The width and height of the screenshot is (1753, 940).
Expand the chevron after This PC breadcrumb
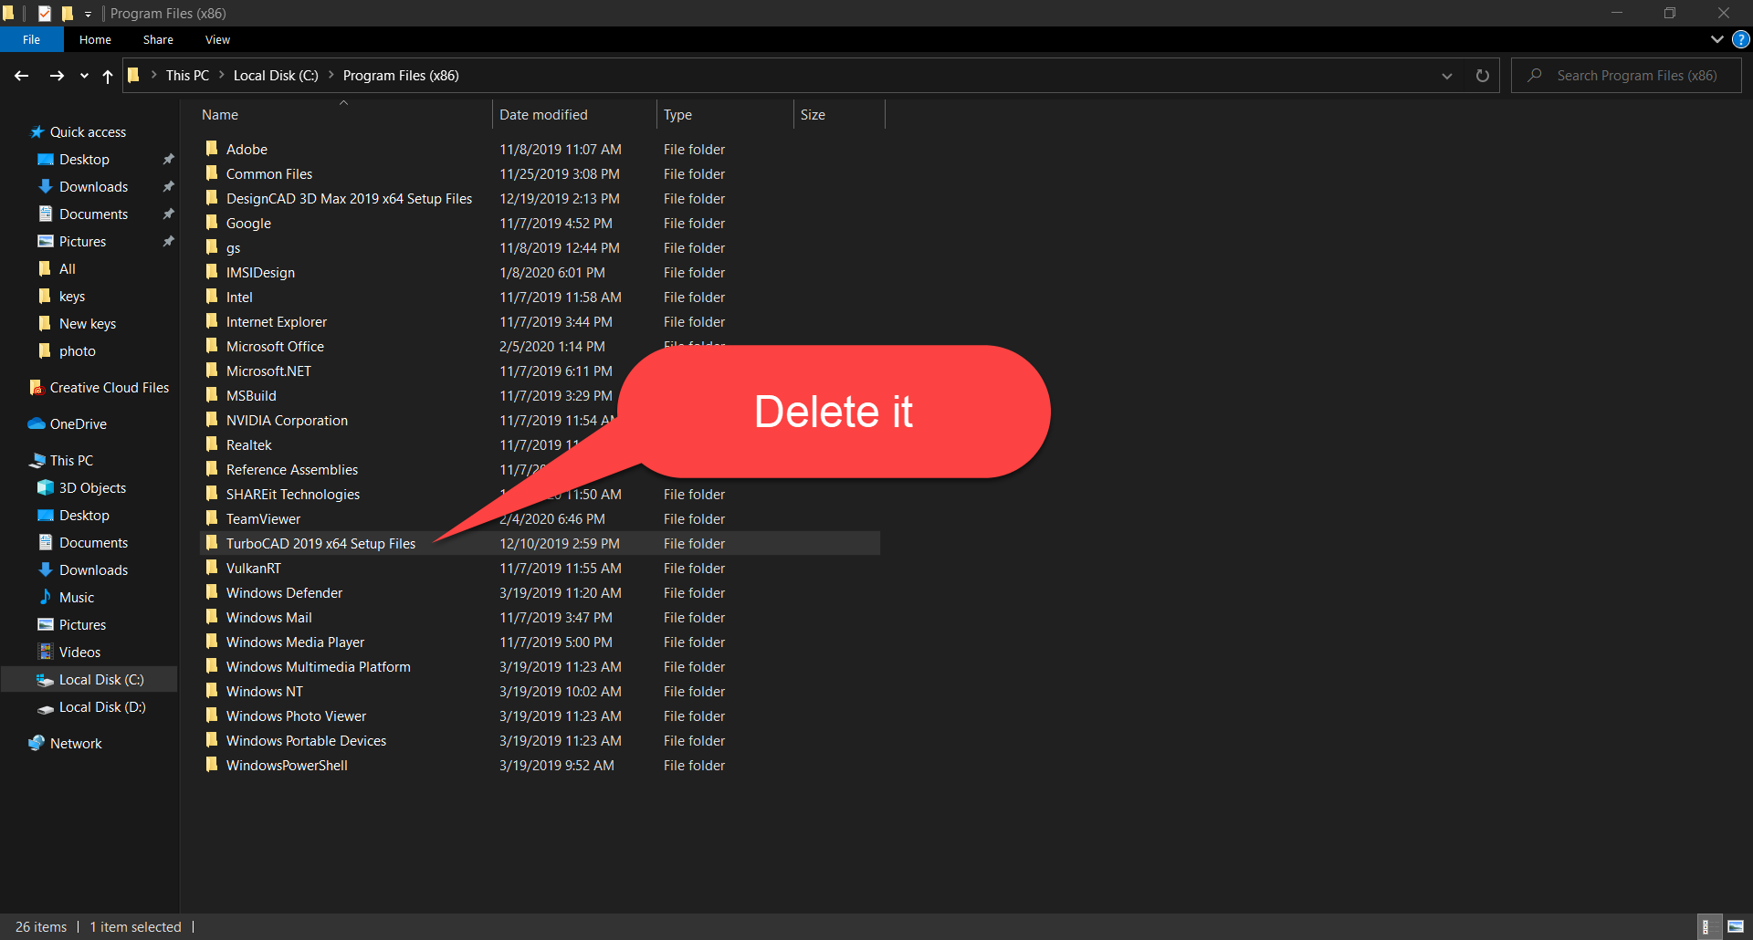tap(221, 75)
